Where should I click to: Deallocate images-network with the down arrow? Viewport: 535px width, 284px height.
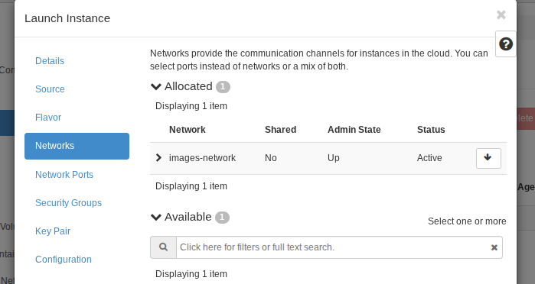[x=488, y=158]
